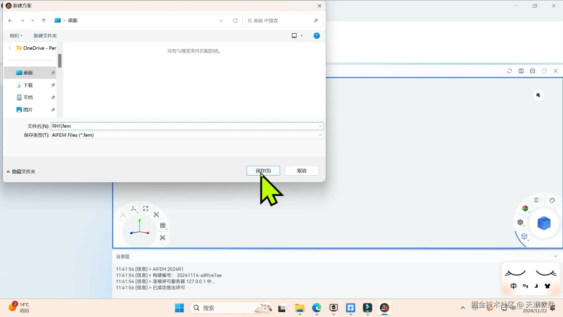Open the 组织 menu

pyautogui.click(x=16, y=36)
